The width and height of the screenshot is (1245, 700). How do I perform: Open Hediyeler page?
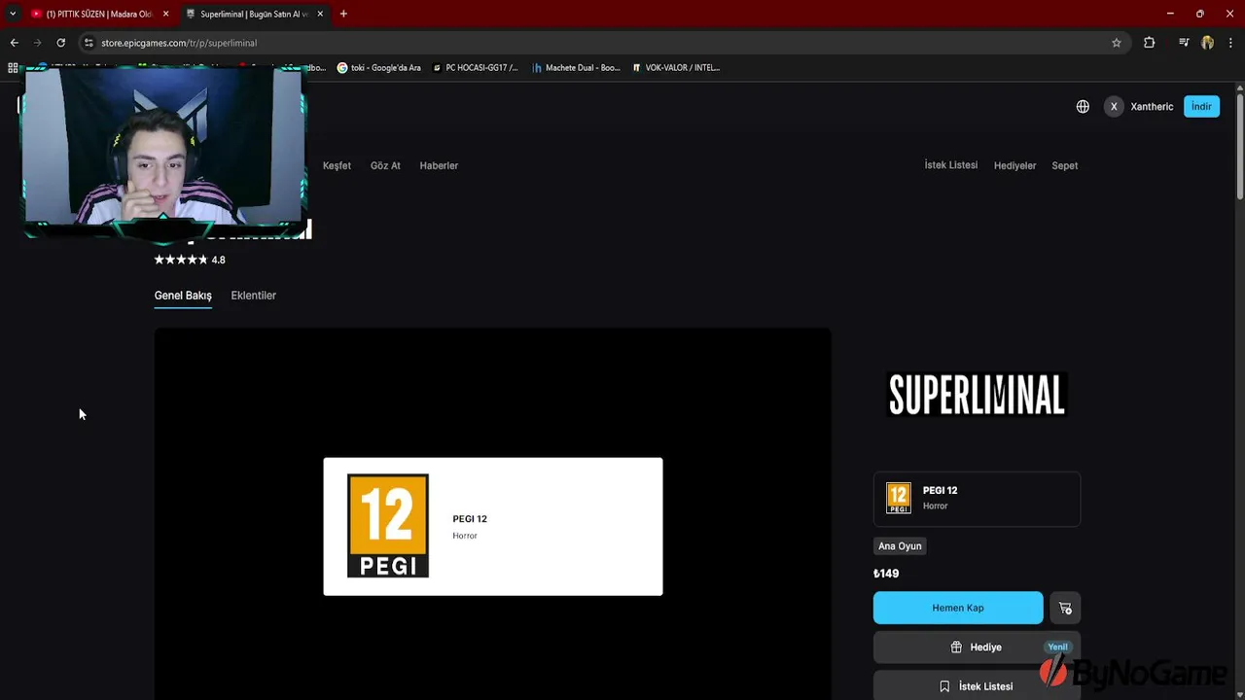1014,165
